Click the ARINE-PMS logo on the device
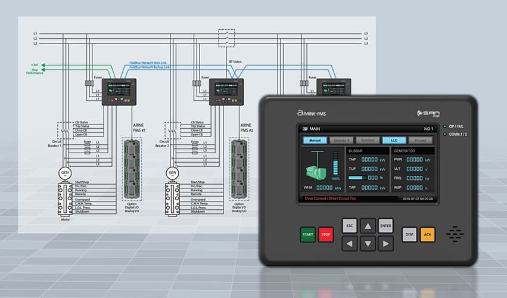 pyautogui.click(x=312, y=113)
